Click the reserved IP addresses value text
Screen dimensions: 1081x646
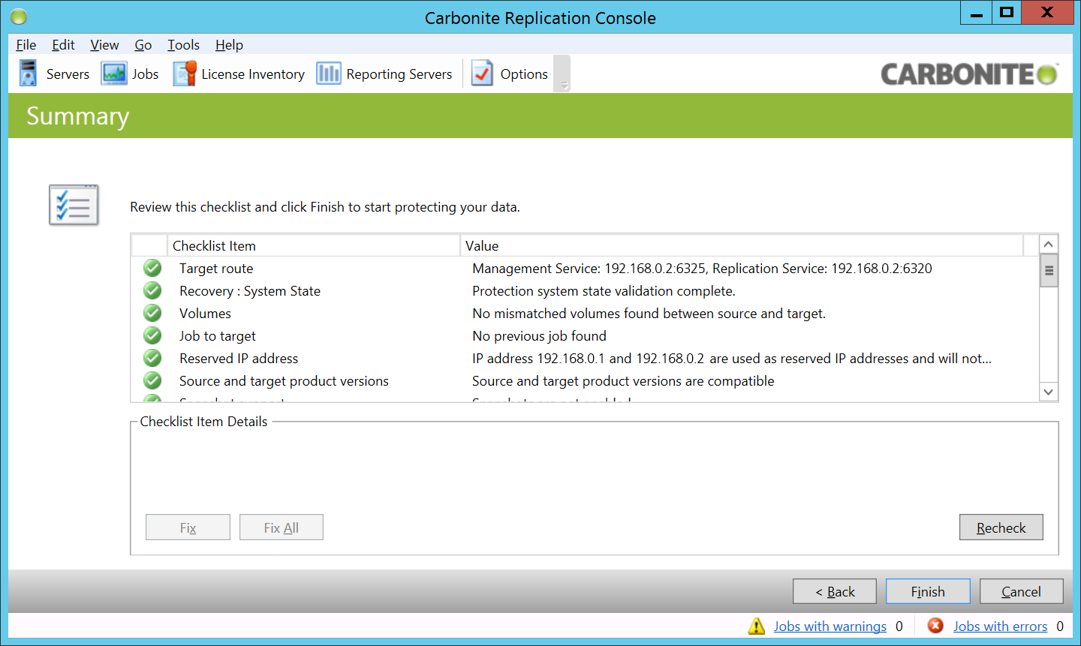tap(732, 359)
